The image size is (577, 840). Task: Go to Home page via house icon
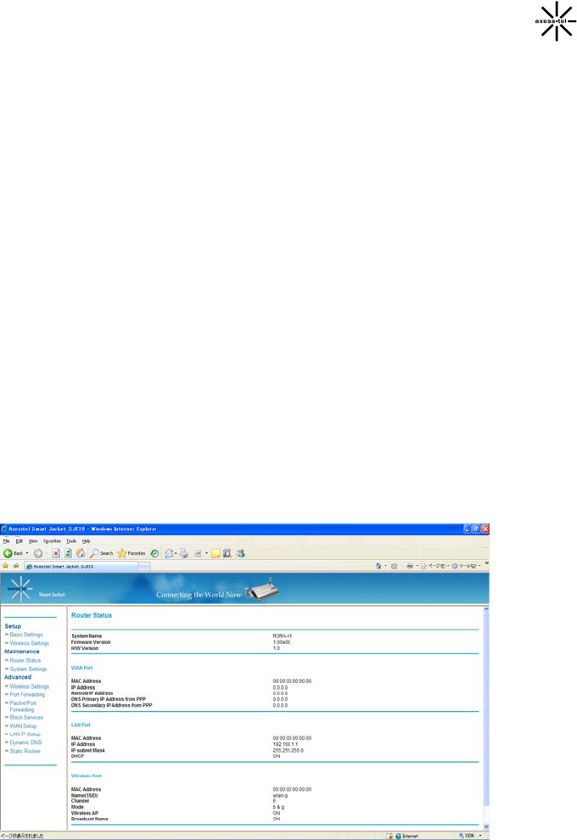(81, 553)
